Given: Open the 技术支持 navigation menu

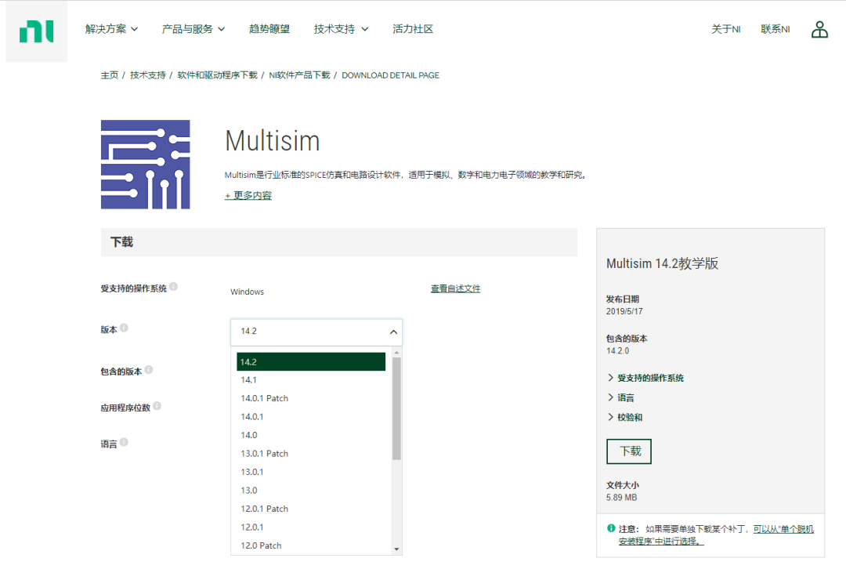Looking at the screenshot, I should click(341, 29).
